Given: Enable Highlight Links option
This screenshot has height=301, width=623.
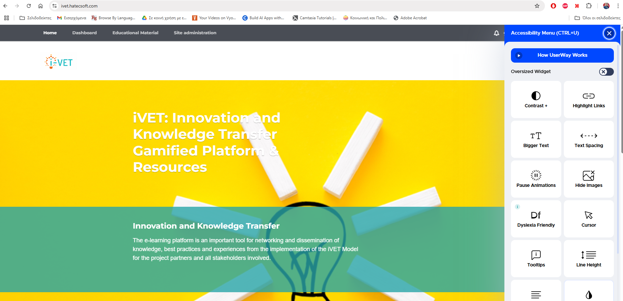Looking at the screenshot, I should point(589,99).
